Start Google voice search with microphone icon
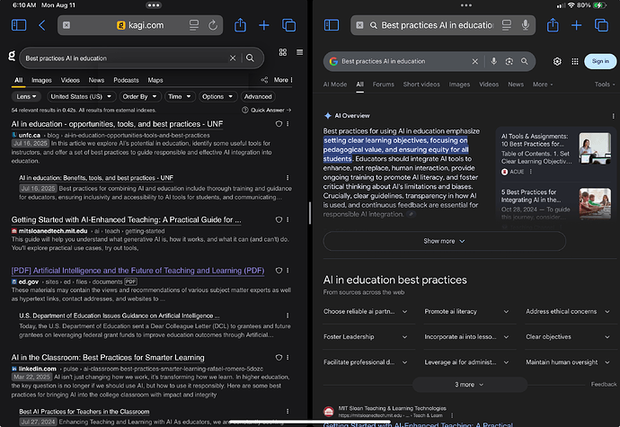620x427 pixels. click(x=493, y=61)
